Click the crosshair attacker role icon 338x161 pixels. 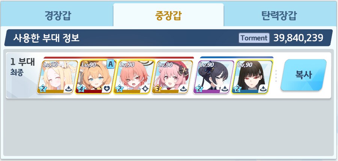click(145, 89)
